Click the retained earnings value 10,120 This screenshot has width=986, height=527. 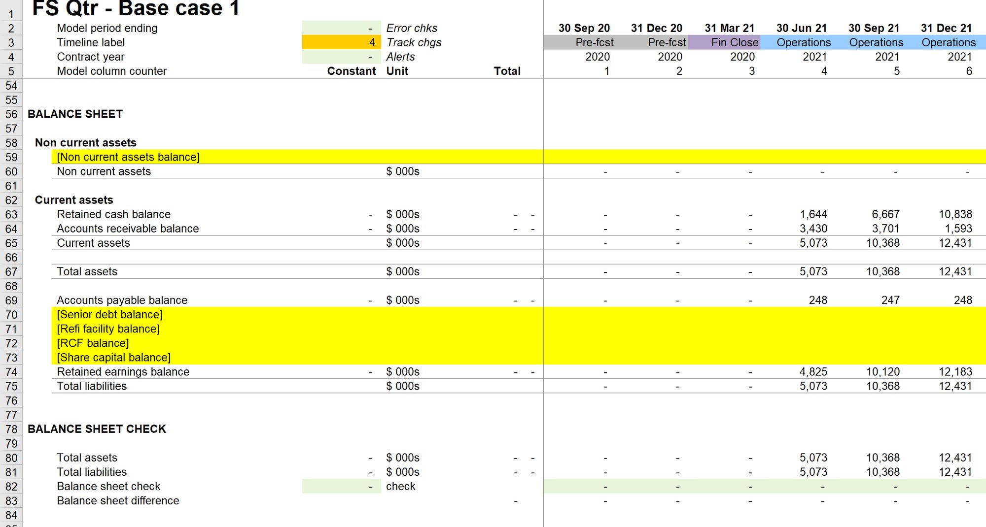tap(883, 371)
